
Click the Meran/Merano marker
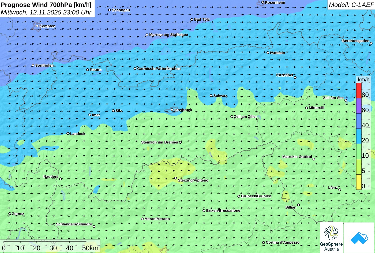point(142,219)
